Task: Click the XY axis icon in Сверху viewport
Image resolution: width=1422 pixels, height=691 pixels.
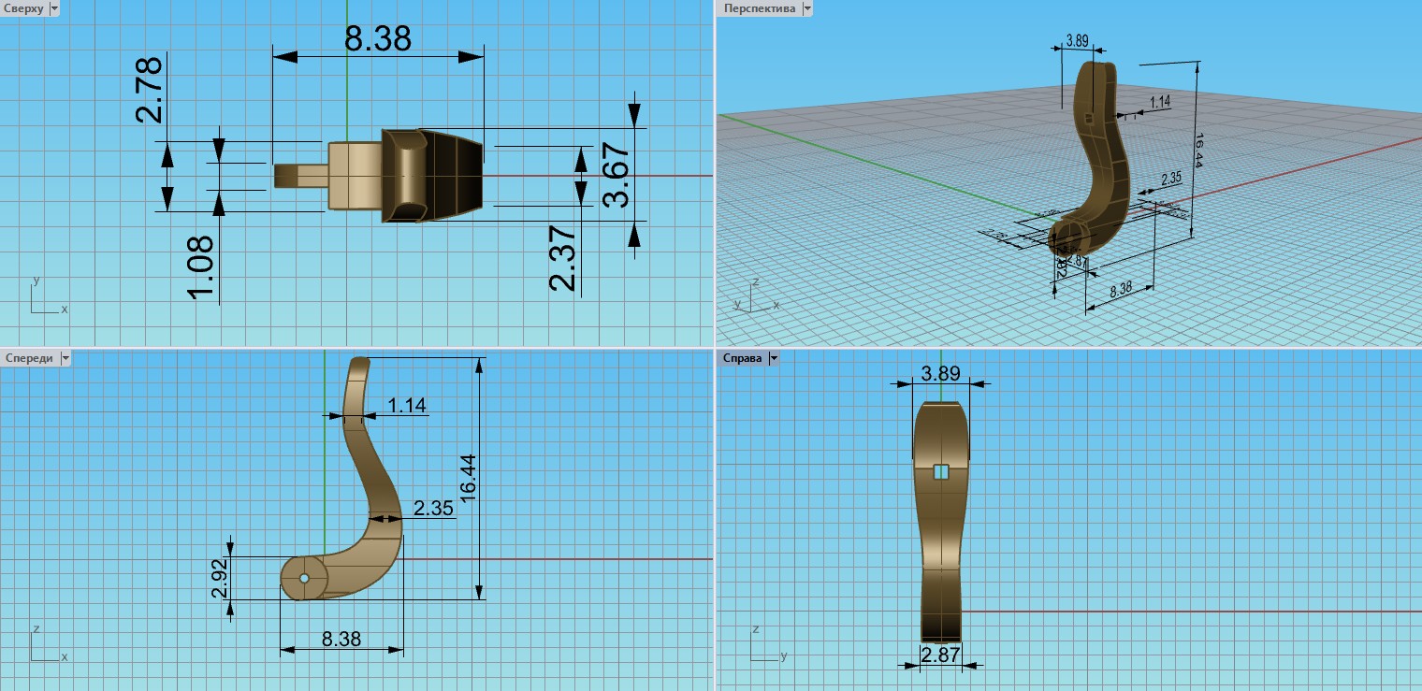Action: pyautogui.click(x=44, y=299)
